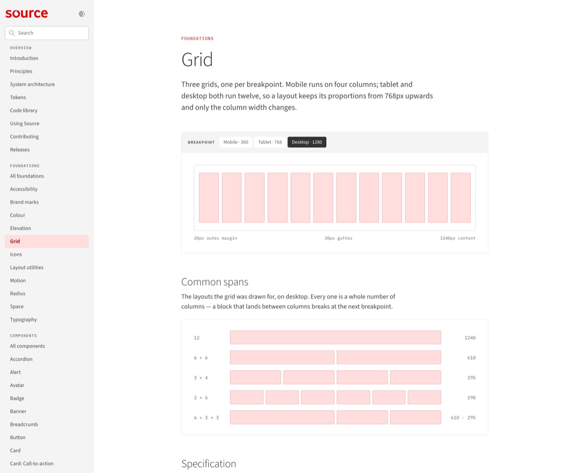This screenshot has height=473, width=576.
Task: Open the Card component page
Action: pos(47,450)
